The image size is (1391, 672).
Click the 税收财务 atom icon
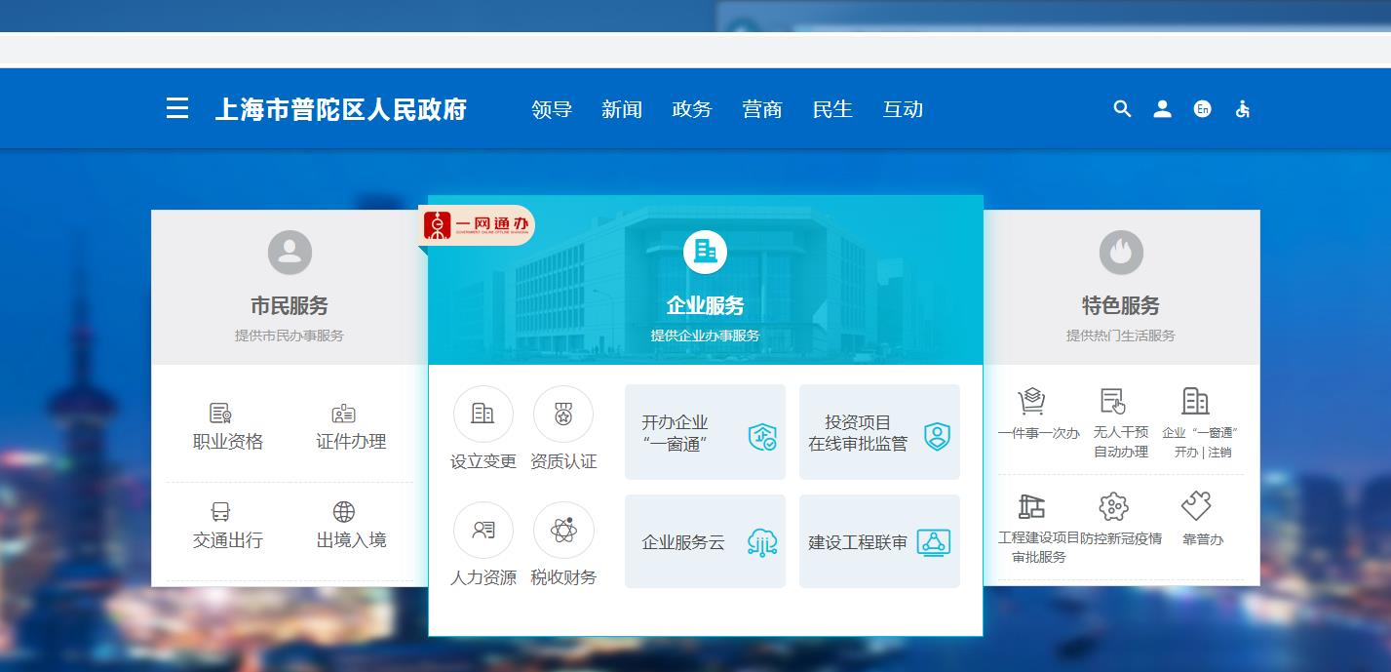click(x=563, y=531)
